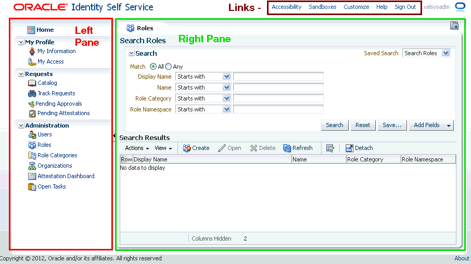Collapse the Search panel disclosure arrow
The height and width of the screenshot is (264, 471).
[x=131, y=53]
